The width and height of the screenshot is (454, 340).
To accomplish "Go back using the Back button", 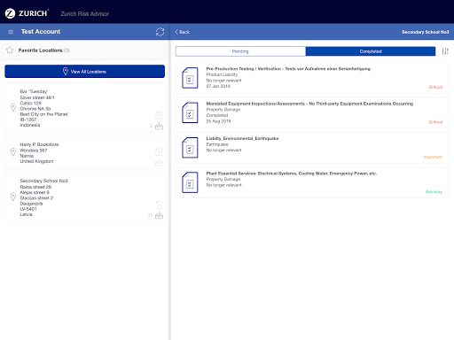I will click(183, 32).
